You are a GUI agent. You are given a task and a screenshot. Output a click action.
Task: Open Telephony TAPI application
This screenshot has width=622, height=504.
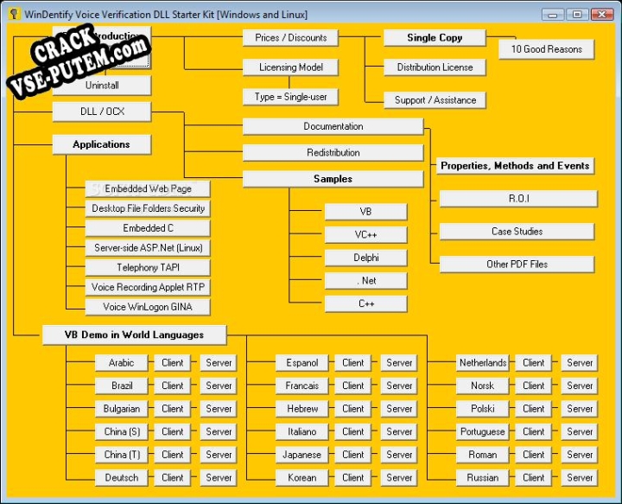(148, 267)
